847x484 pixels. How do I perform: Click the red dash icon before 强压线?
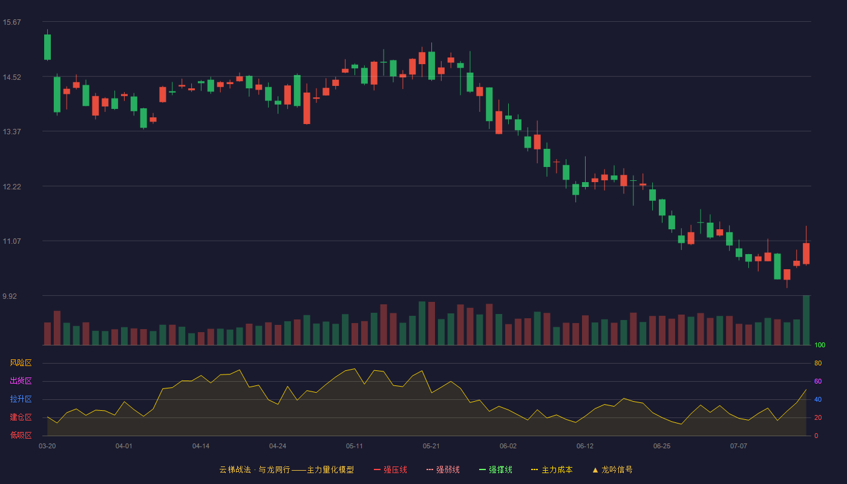click(377, 470)
